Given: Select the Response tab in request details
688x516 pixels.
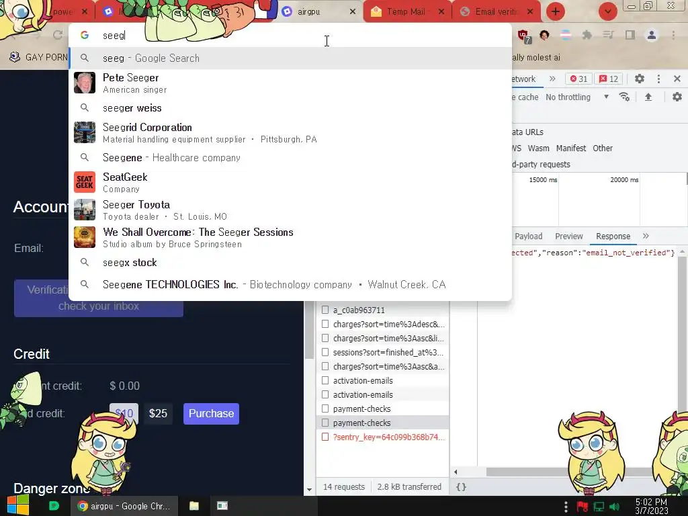Looking at the screenshot, I should [613, 236].
